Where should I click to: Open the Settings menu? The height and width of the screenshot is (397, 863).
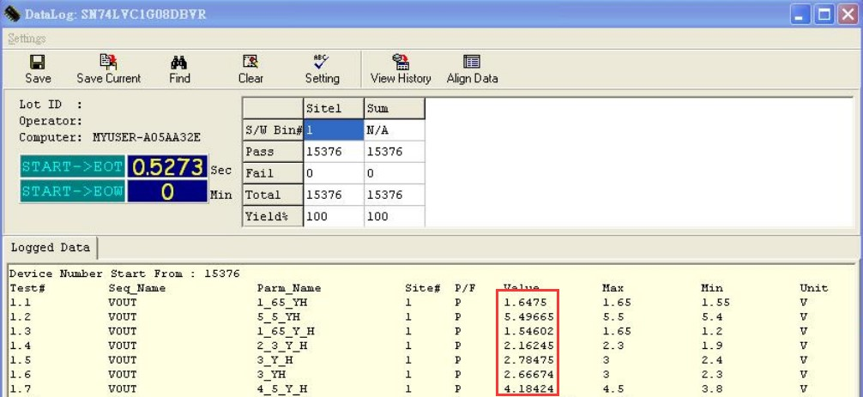point(27,39)
